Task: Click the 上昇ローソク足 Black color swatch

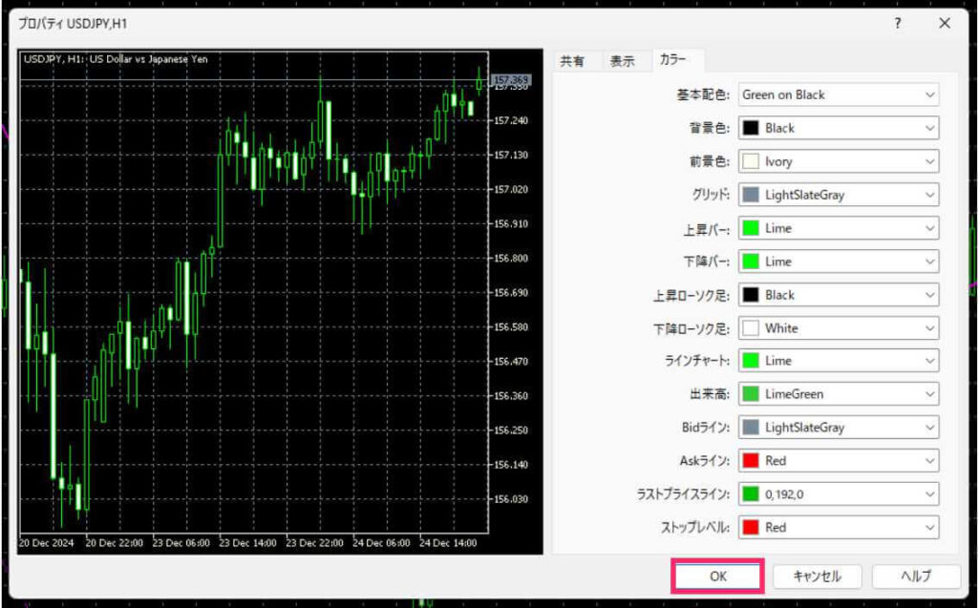Action: click(x=751, y=295)
